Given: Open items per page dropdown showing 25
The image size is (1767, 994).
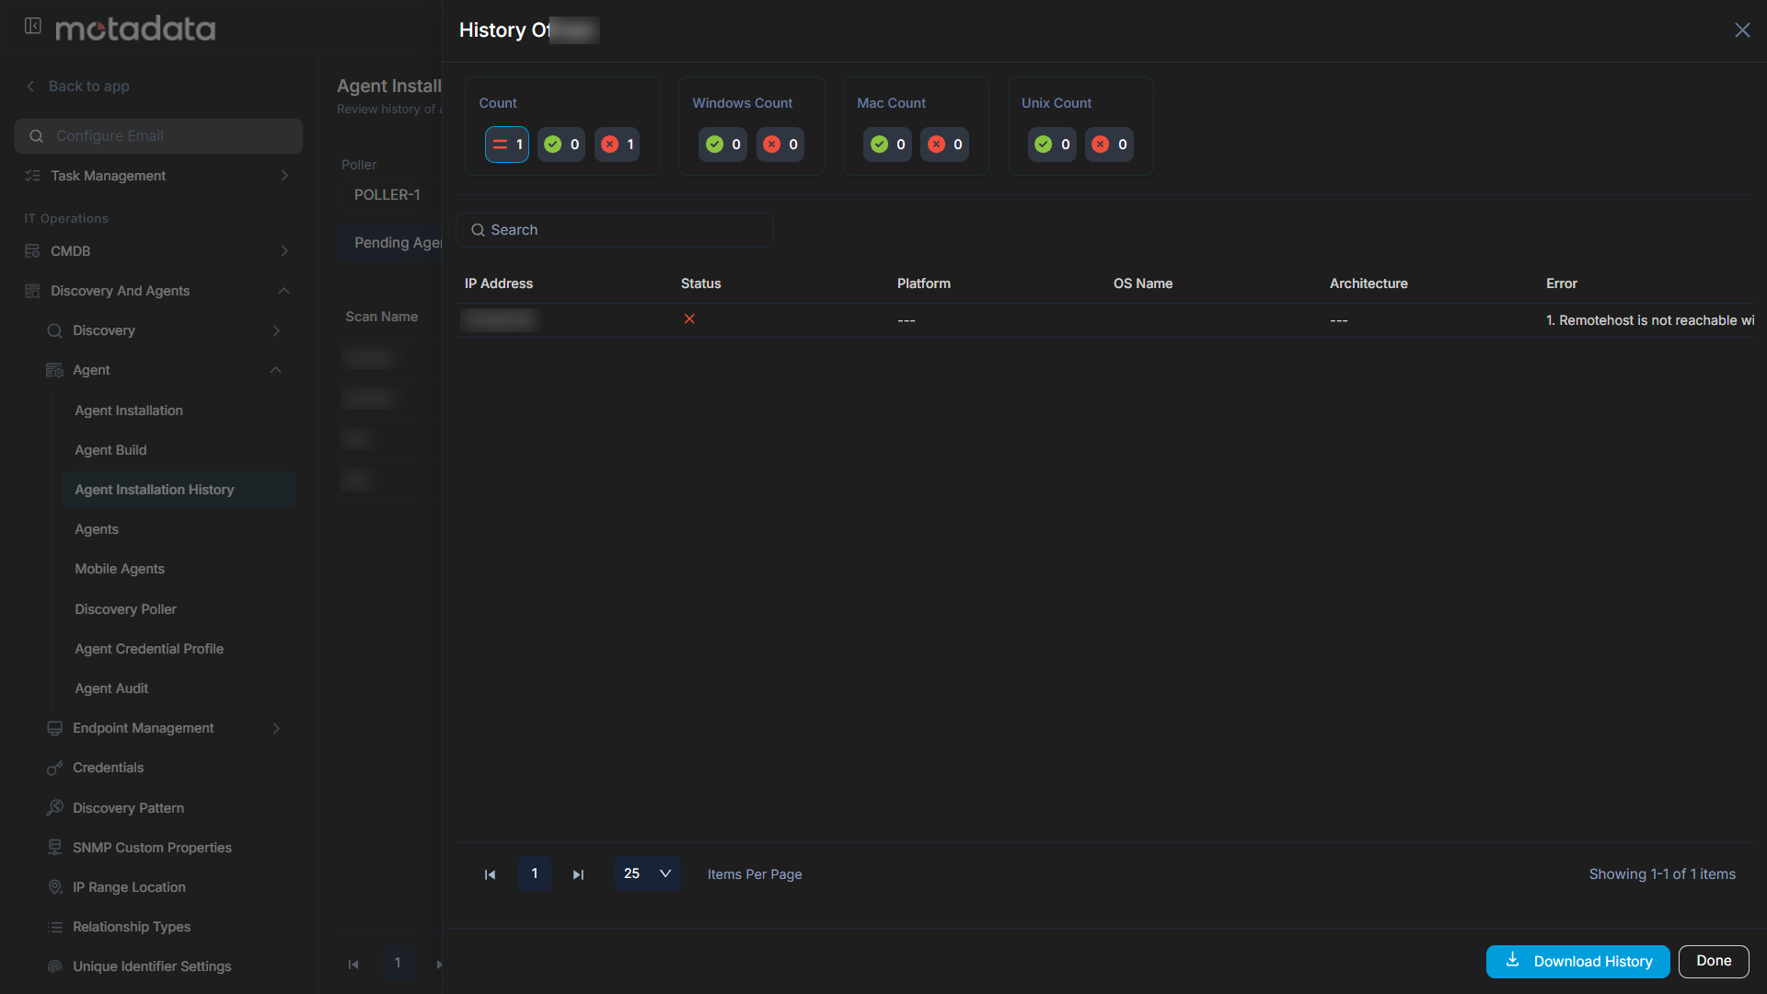Looking at the screenshot, I should click(x=648, y=873).
